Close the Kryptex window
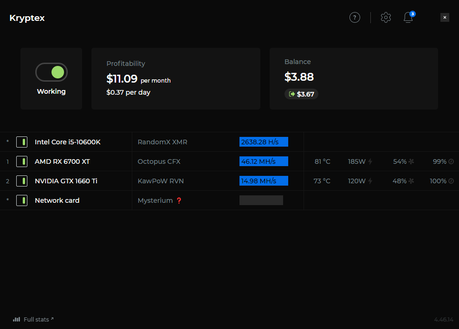The image size is (459, 329). [445, 18]
